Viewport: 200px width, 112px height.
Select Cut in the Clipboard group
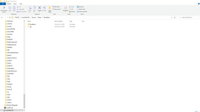tap(19, 7)
